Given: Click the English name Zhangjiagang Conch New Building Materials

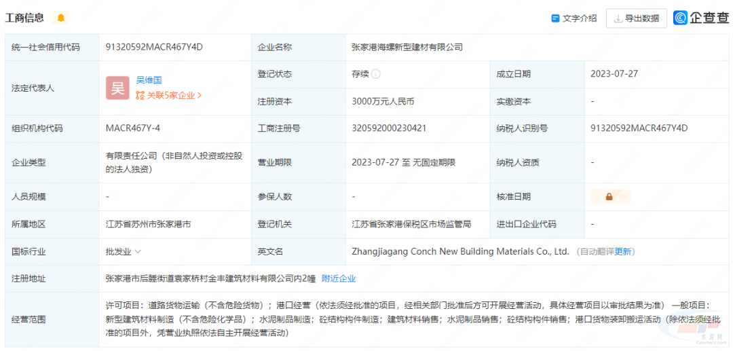Looking at the screenshot, I should pos(460,251).
